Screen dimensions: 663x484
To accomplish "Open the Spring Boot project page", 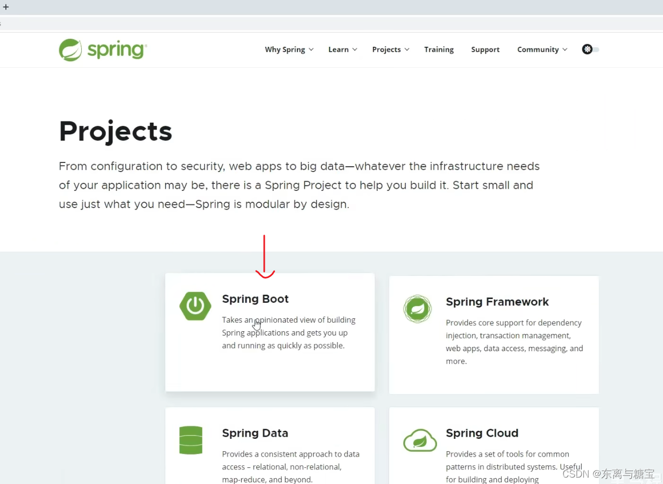I will coord(255,298).
